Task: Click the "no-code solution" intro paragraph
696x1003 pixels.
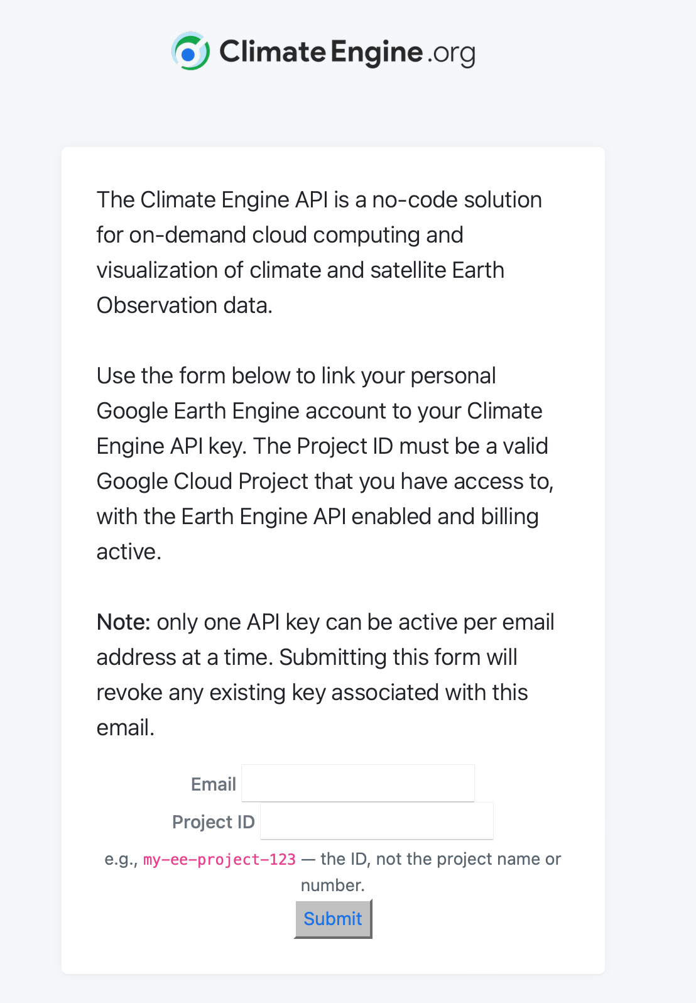Action: [319, 252]
